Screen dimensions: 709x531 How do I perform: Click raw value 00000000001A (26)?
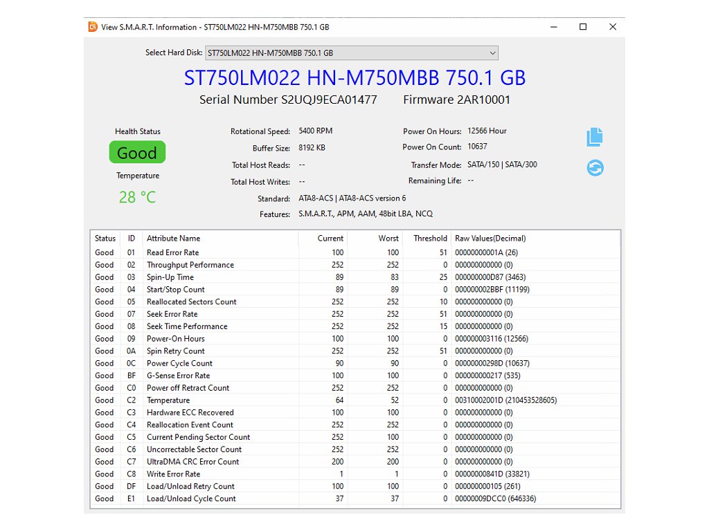[487, 252]
